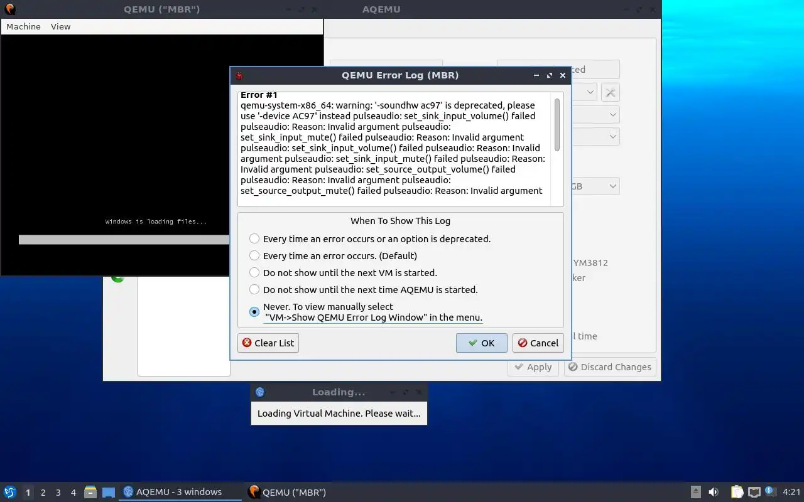Click the flame icon in QEMU ("MBR") title bar
This screenshot has height=502, width=804.
click(9, 9)
